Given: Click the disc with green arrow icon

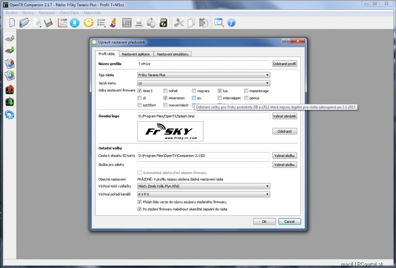Looking at the screenshot, I should tap(10, 75).
